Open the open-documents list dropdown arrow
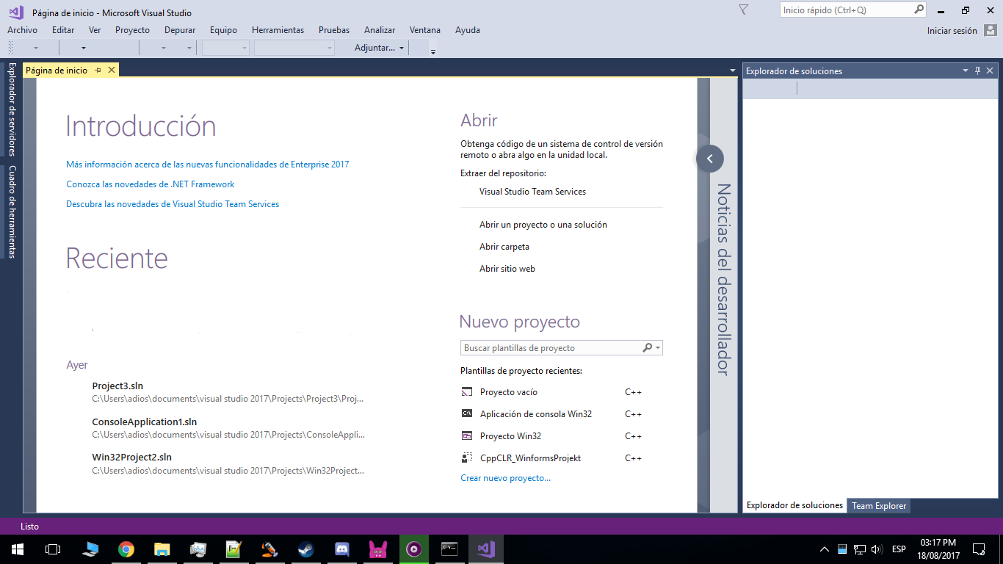This screenshot has height=564, width=1003. [733, 70]
